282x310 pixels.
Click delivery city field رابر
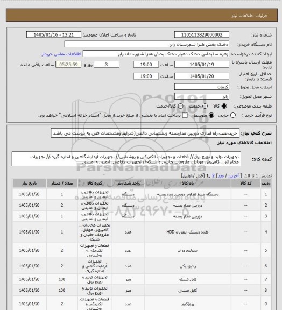(202, 96)
